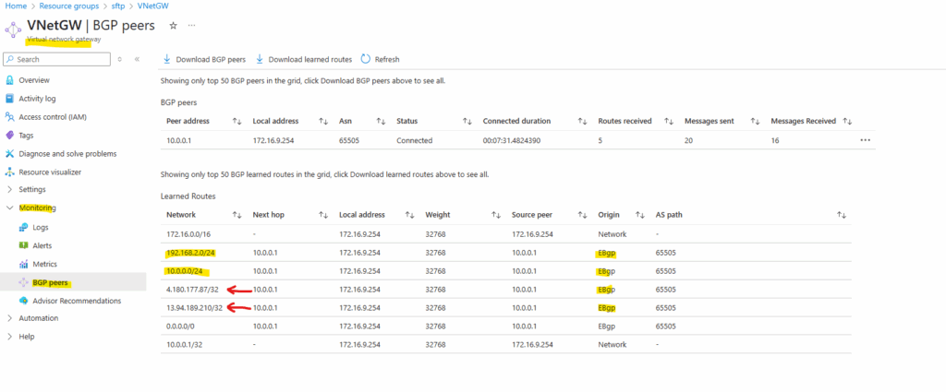Click Access control (IAM) icon
Image resolution: width=946 pixels, height=392 pixels.
coord(10,117)
